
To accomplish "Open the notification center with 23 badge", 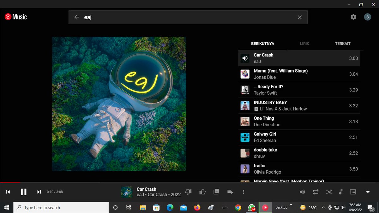I will click(370, 207).
